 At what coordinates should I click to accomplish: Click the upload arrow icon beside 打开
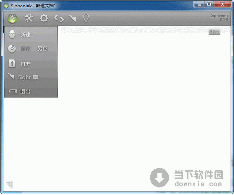tap(12, 63)
